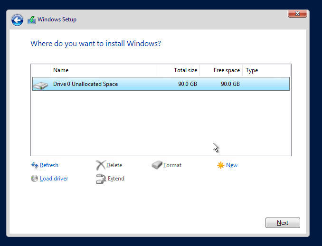Click the Refresh arrows icon

pos(34,165)
